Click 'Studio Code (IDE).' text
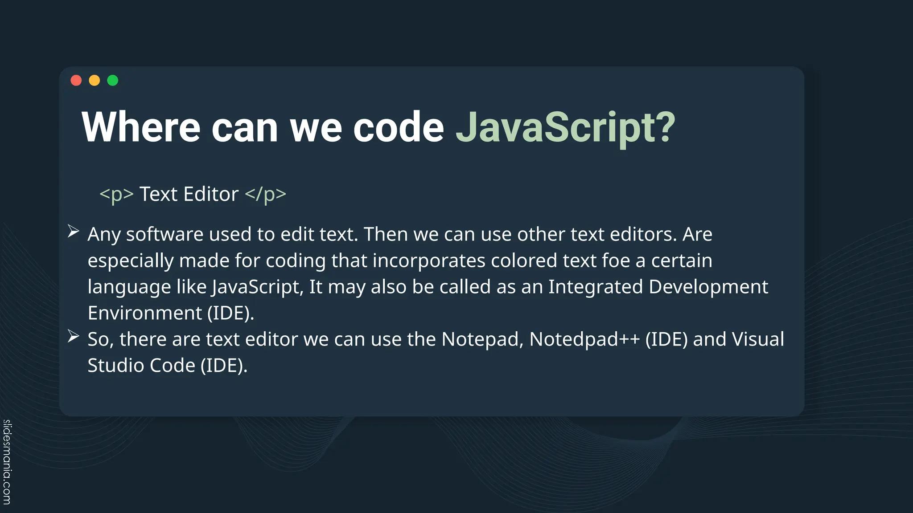The width and height of the screenshot is (913, 513). [x=168, y=366]
